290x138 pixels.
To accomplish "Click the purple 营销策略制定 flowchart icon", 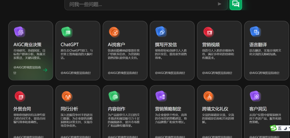I will pyautogui.click(x=161, y=96).
